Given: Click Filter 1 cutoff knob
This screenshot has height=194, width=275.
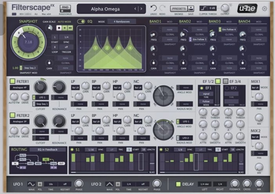Looking at the screenshot, I should (40, 87).
